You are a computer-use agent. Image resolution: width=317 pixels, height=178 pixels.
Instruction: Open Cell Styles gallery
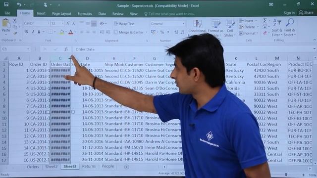tap(230, 28)
